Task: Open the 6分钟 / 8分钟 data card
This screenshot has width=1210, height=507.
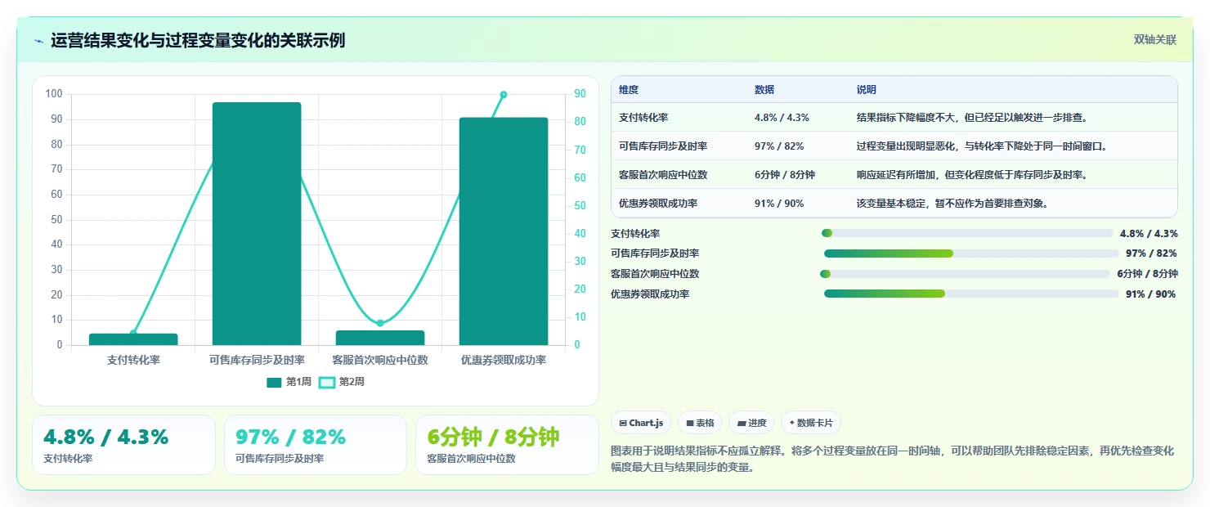Action: click(x=507, y=445)
